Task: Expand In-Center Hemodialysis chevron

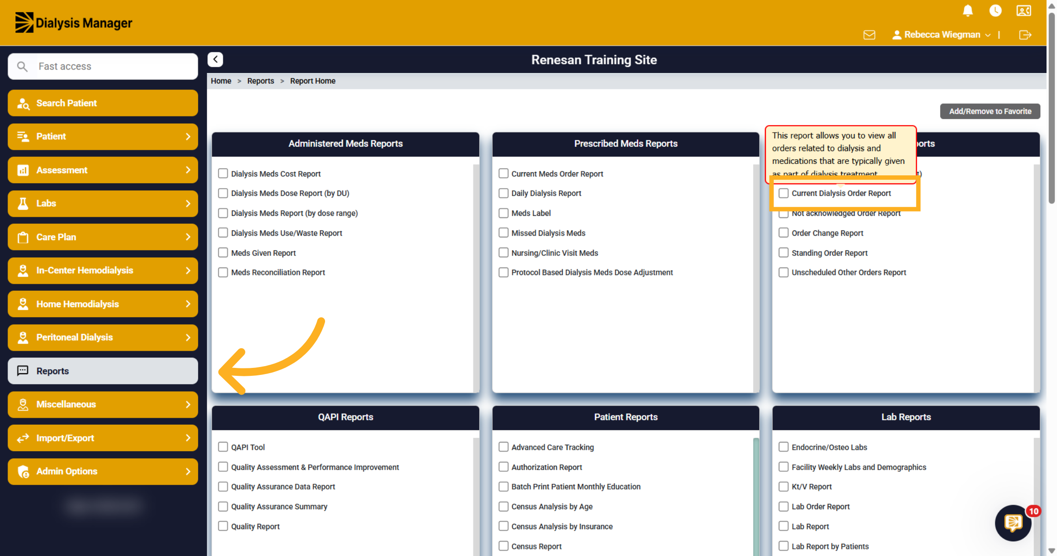Action: [x=188, y=271]
